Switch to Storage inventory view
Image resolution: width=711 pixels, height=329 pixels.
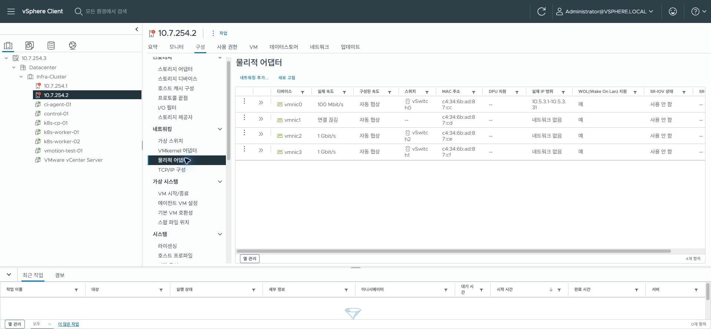(51, 46)
